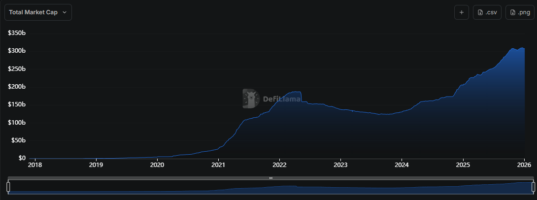
Task: Click the plus add-chart button
Action: tap(461, 12)
